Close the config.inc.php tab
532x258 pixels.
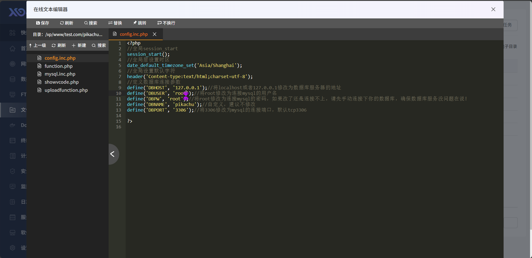(x=155, y=34)
